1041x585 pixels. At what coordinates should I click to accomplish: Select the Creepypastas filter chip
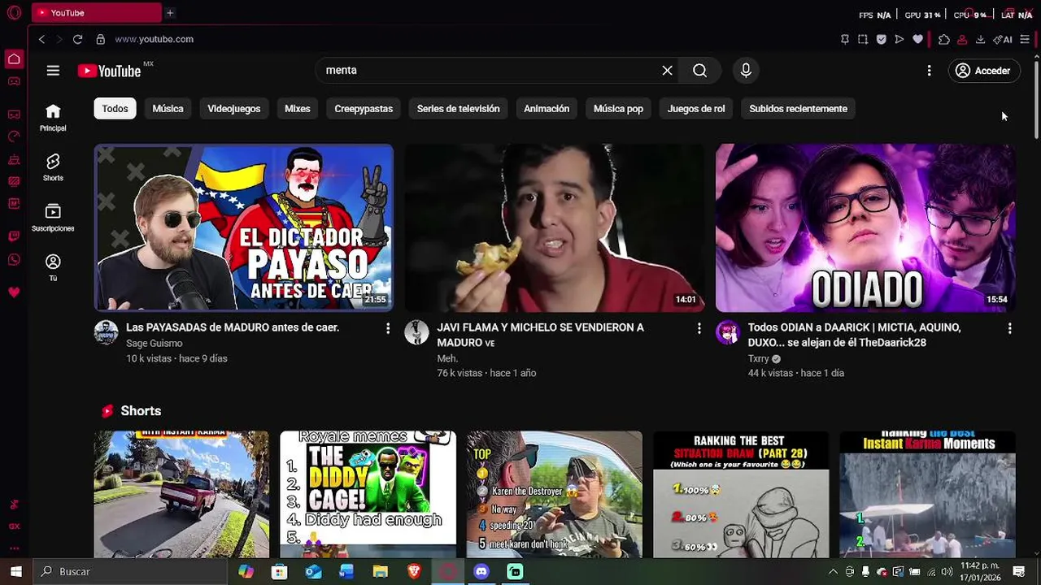point(364,109)
